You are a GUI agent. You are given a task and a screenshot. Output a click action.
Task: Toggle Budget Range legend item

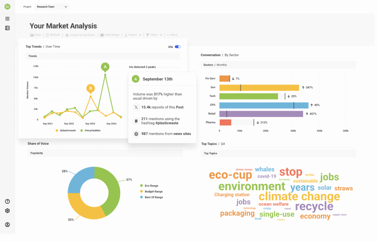[x=151, y=192]
